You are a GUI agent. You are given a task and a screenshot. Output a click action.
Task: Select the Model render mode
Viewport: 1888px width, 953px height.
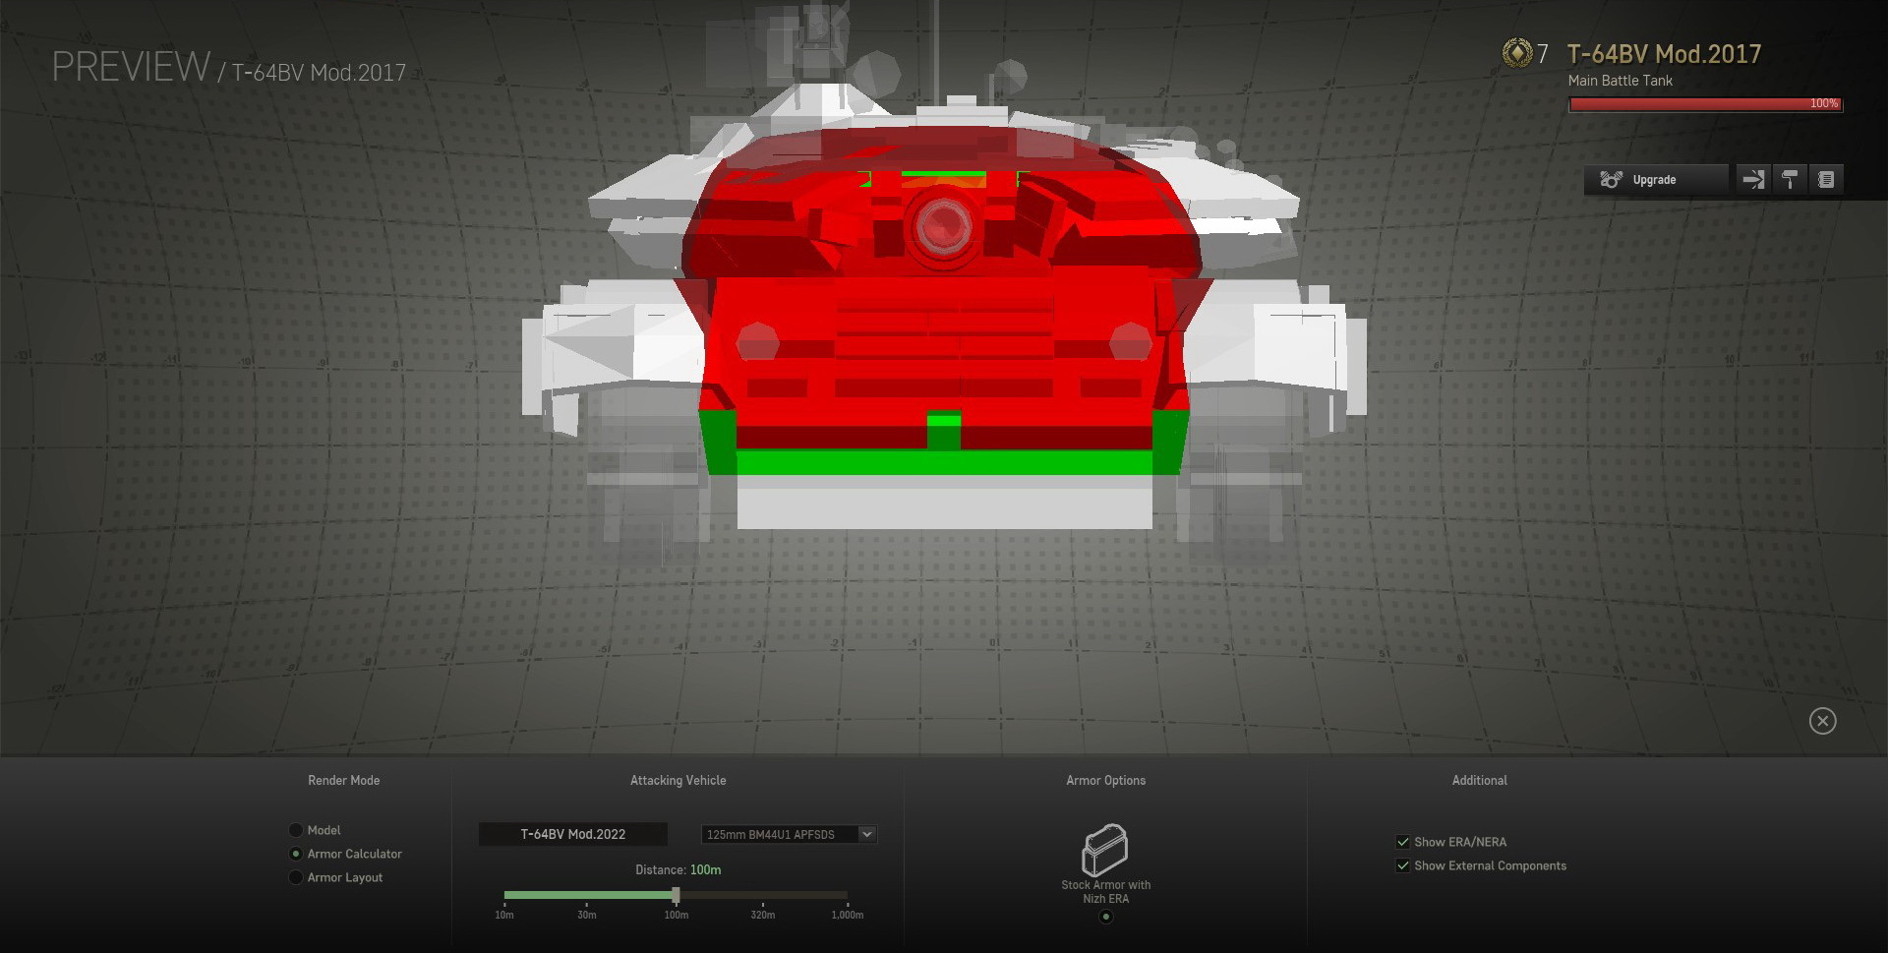tap(296, 830)
